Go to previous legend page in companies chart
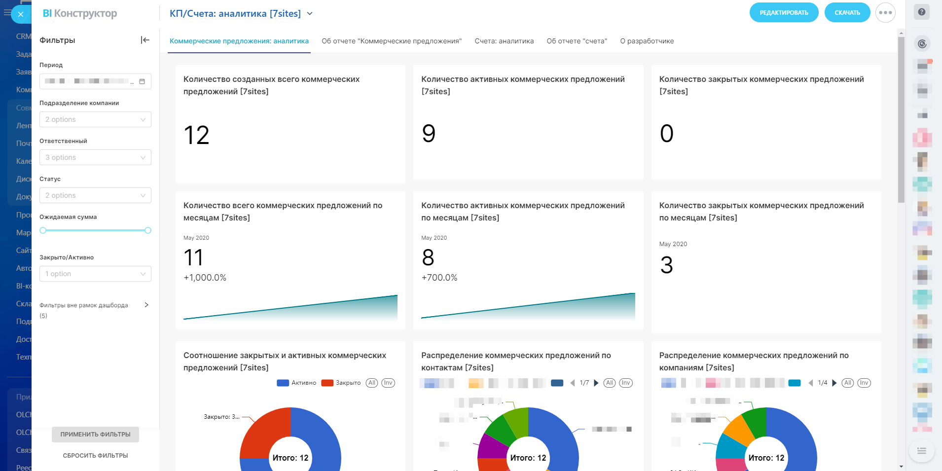 click(810, 383)
